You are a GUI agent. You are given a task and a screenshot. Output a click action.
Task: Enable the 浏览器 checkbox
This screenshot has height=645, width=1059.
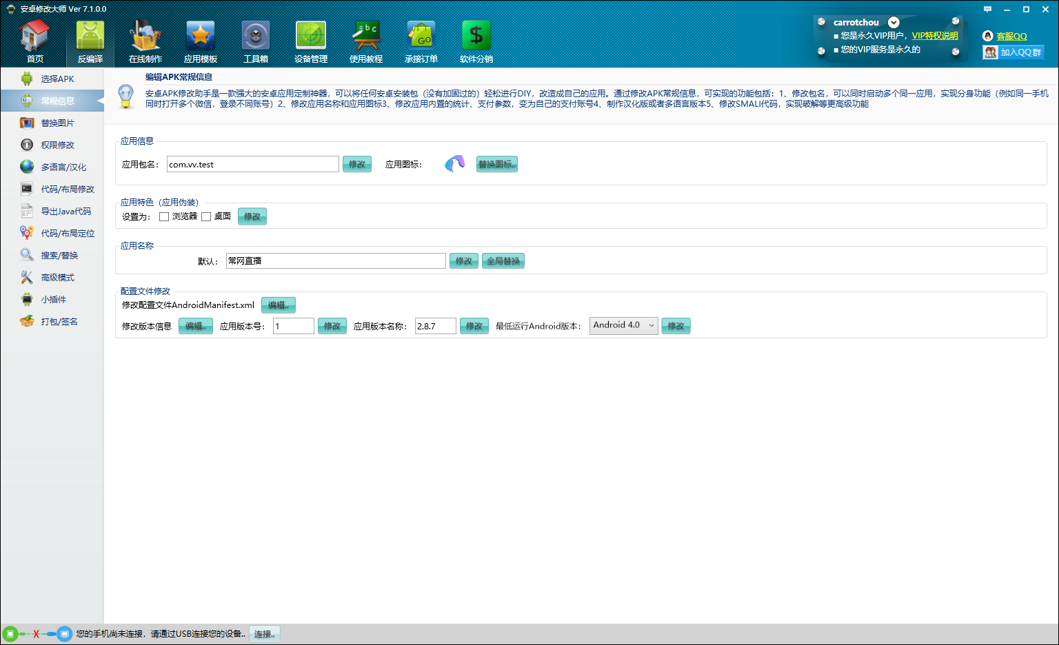pyautogui.click(x=164, y=216)
